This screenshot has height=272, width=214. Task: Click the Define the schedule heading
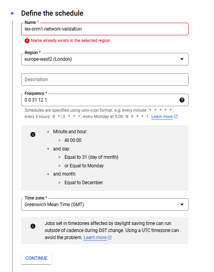pos(52,13)
